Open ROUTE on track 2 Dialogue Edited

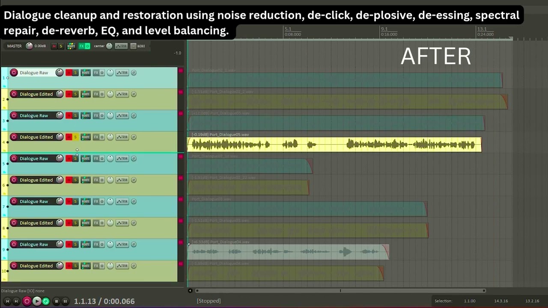[x=86, y=94]
